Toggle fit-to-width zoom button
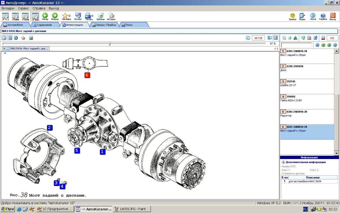The width and height of the screenshot is (340, 213). (x=35, y=16)
